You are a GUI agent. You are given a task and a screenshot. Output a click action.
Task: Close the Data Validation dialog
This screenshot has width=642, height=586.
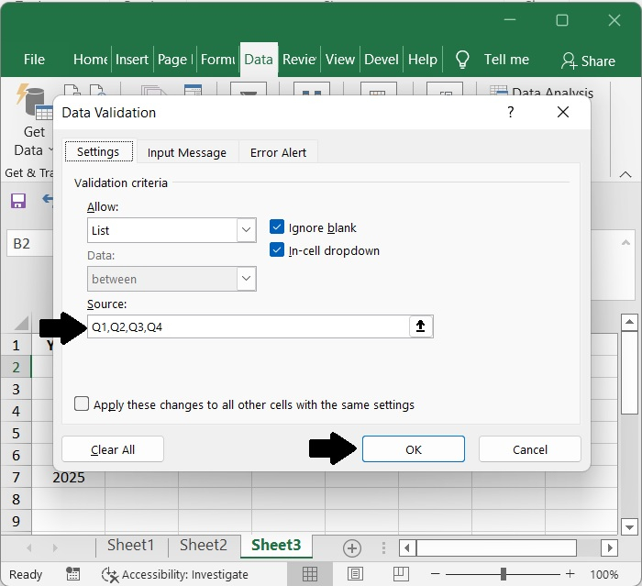click(563, 112)
